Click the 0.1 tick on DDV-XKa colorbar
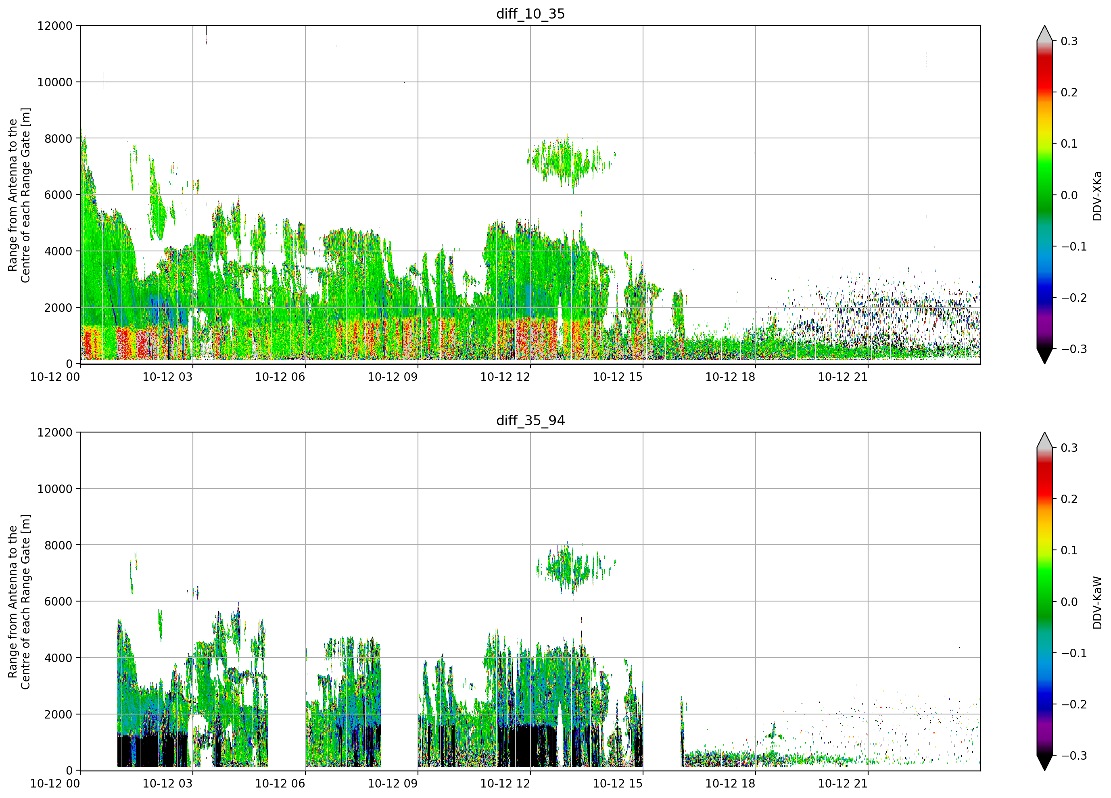Viewport: 1111px width, 798px height. (x=1069, y=144)
